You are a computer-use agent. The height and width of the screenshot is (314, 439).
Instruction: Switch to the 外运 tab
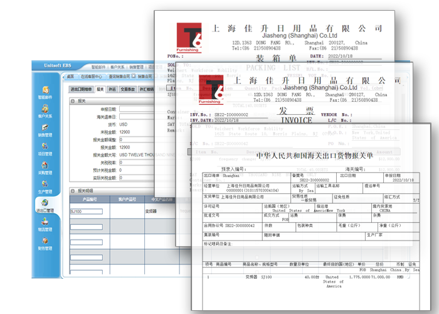click(x=112, y=89)
